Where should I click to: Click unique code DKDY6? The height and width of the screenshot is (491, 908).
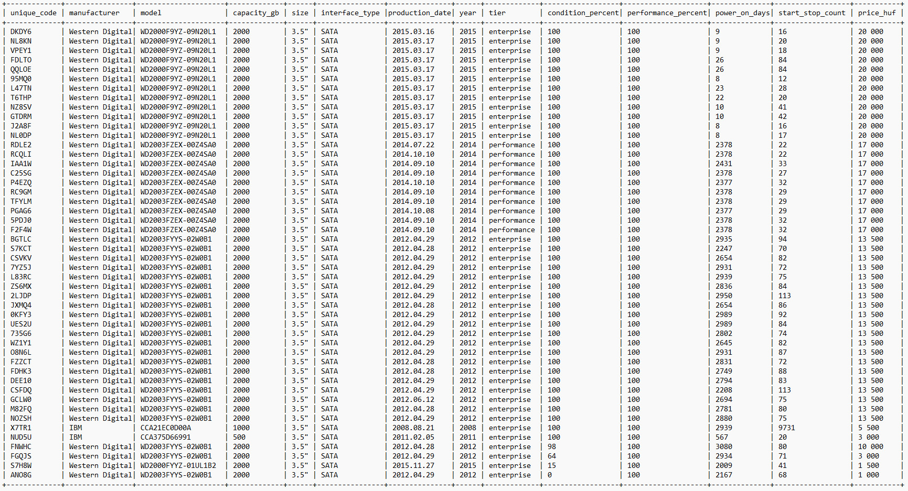[x=21, y=31]
